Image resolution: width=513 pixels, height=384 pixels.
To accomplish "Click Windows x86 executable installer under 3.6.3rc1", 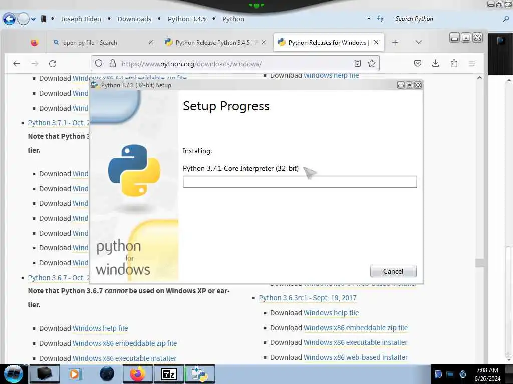I will click(x=355, y=343).
